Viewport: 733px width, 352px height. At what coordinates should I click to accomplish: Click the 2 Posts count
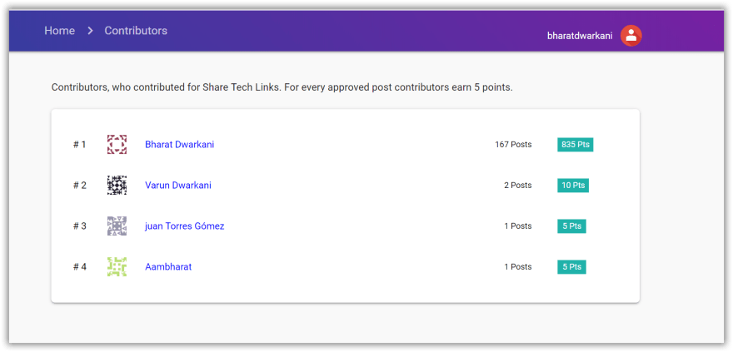coord(517,186)
